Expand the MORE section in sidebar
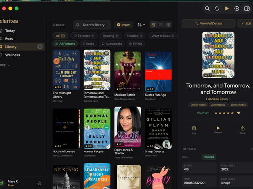Image resolution: width=253 pixels, height=189 pixels. coord(5,65)
